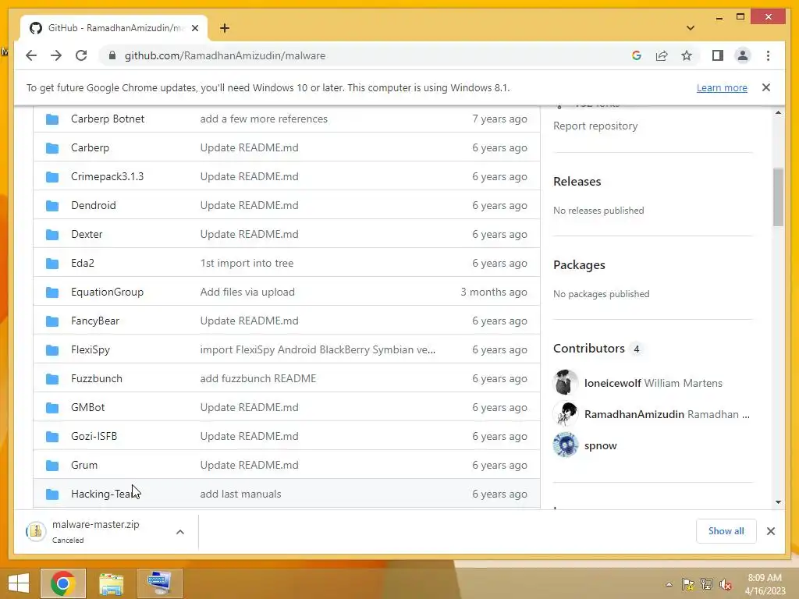799x599 pixels.
Task: Open the FlexiSpy import commit message
Action: pyautogui.click(x=318, y=350)
